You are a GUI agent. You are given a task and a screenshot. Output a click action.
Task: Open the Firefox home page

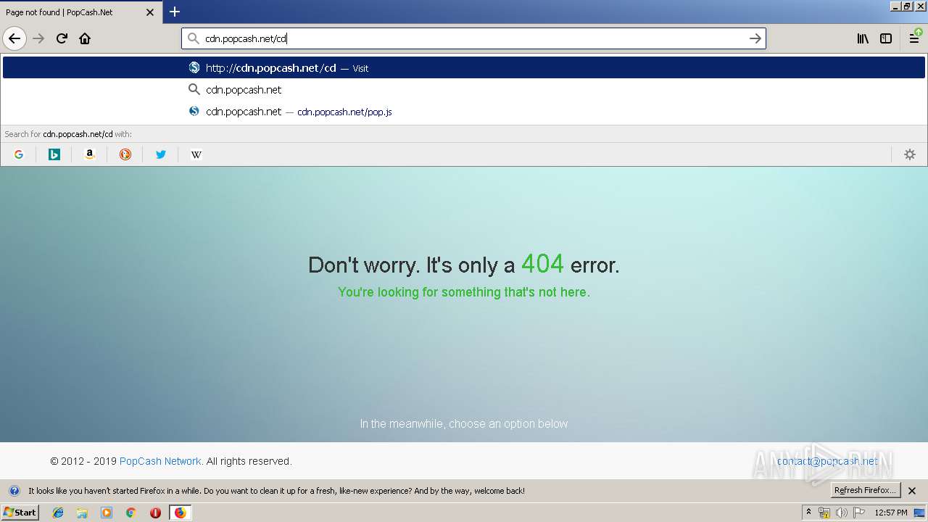pyautogui.click(x=85, y=38)
